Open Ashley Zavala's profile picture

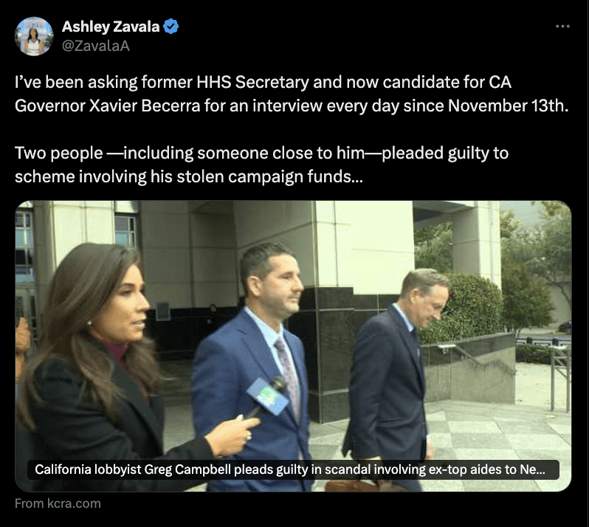(x=34, y=36)
